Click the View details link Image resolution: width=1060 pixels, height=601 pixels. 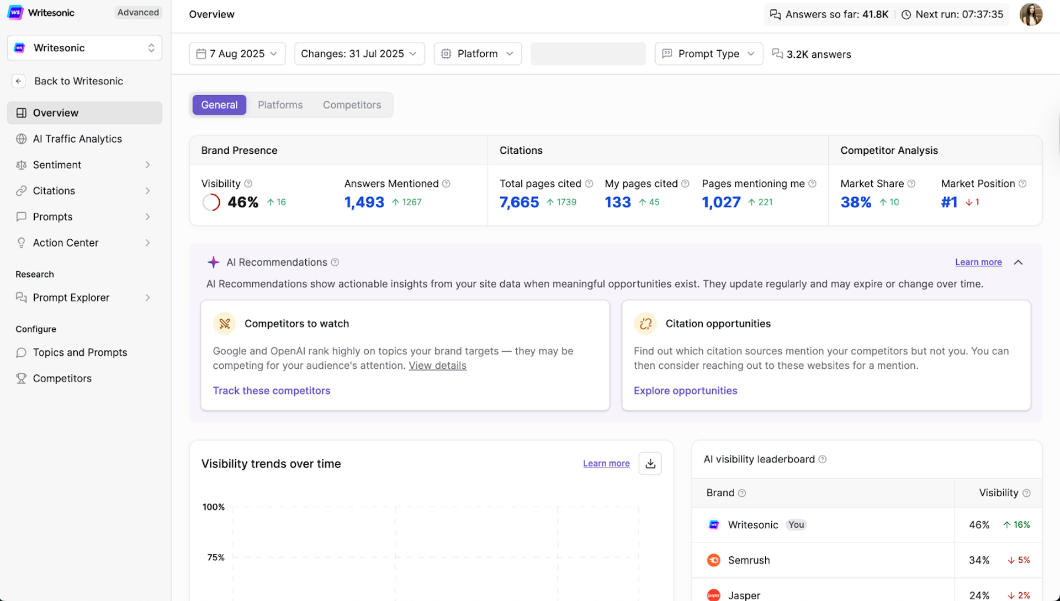pos(437,366)
